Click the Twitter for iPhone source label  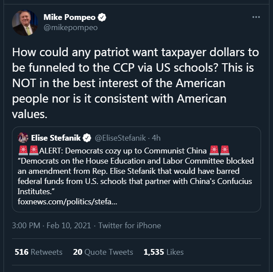pos(130,226)
